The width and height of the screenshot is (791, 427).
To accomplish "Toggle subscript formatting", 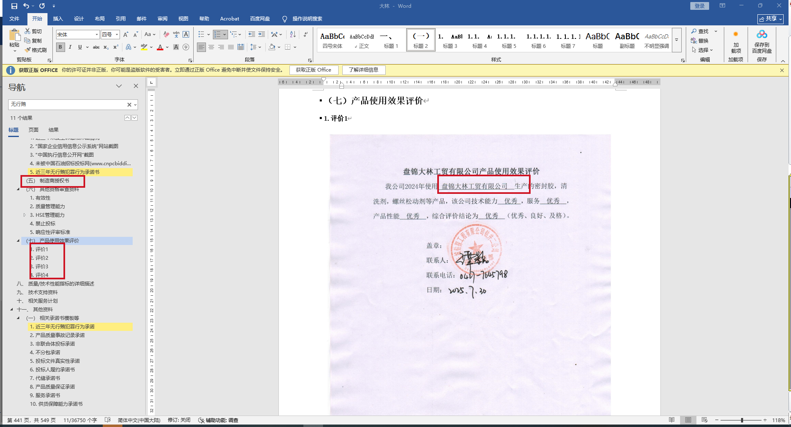I will 106,47.
